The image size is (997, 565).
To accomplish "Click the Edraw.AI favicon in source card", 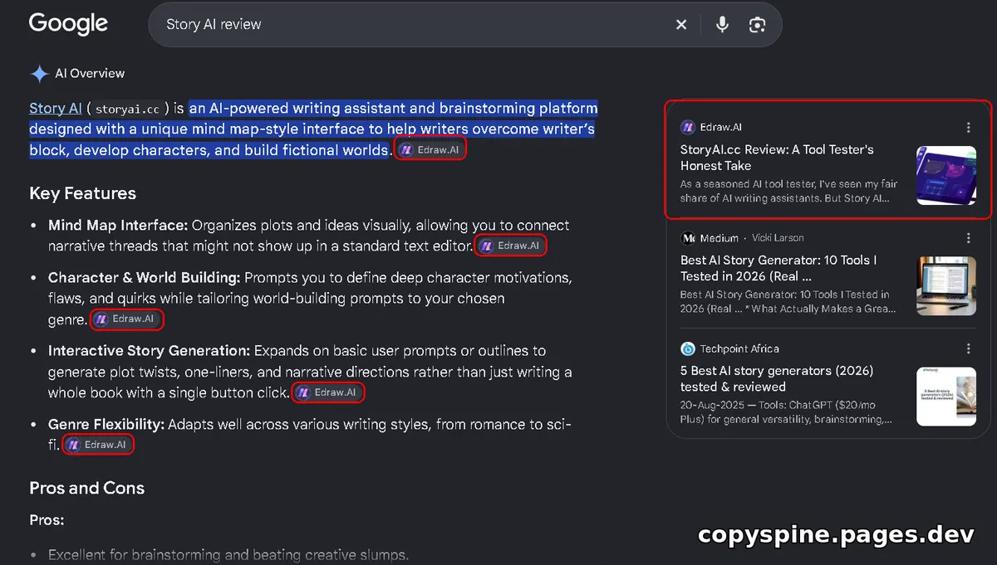I will point(688,128).
